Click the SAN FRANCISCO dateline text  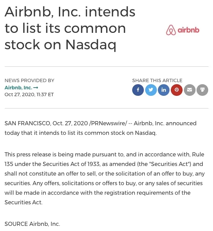28,123
